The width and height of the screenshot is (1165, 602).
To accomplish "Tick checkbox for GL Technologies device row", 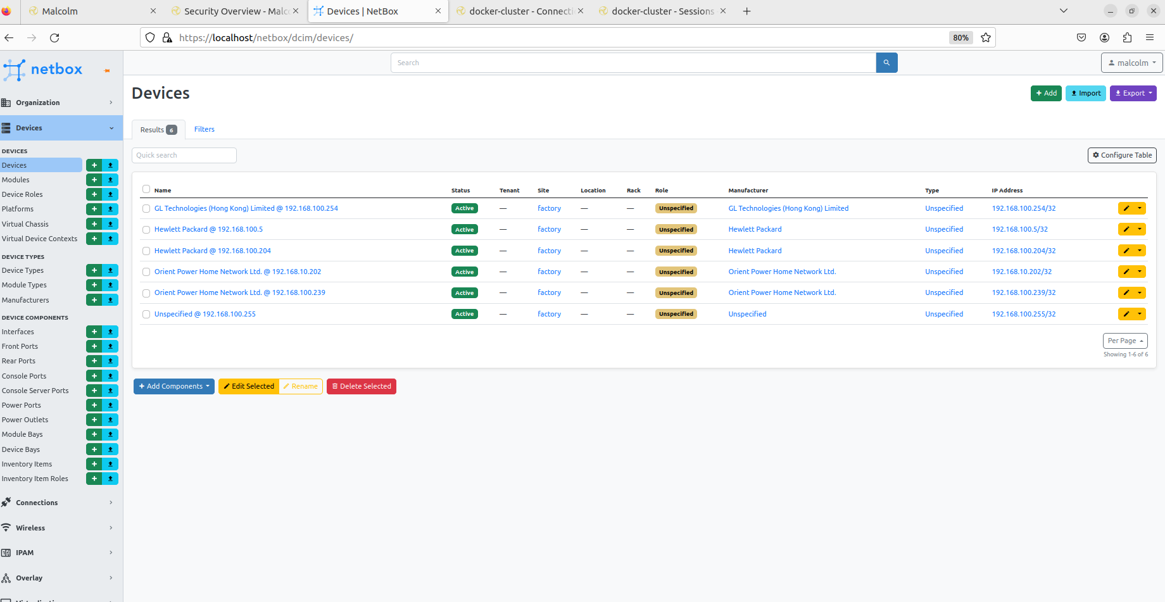I will click(146, 208).
